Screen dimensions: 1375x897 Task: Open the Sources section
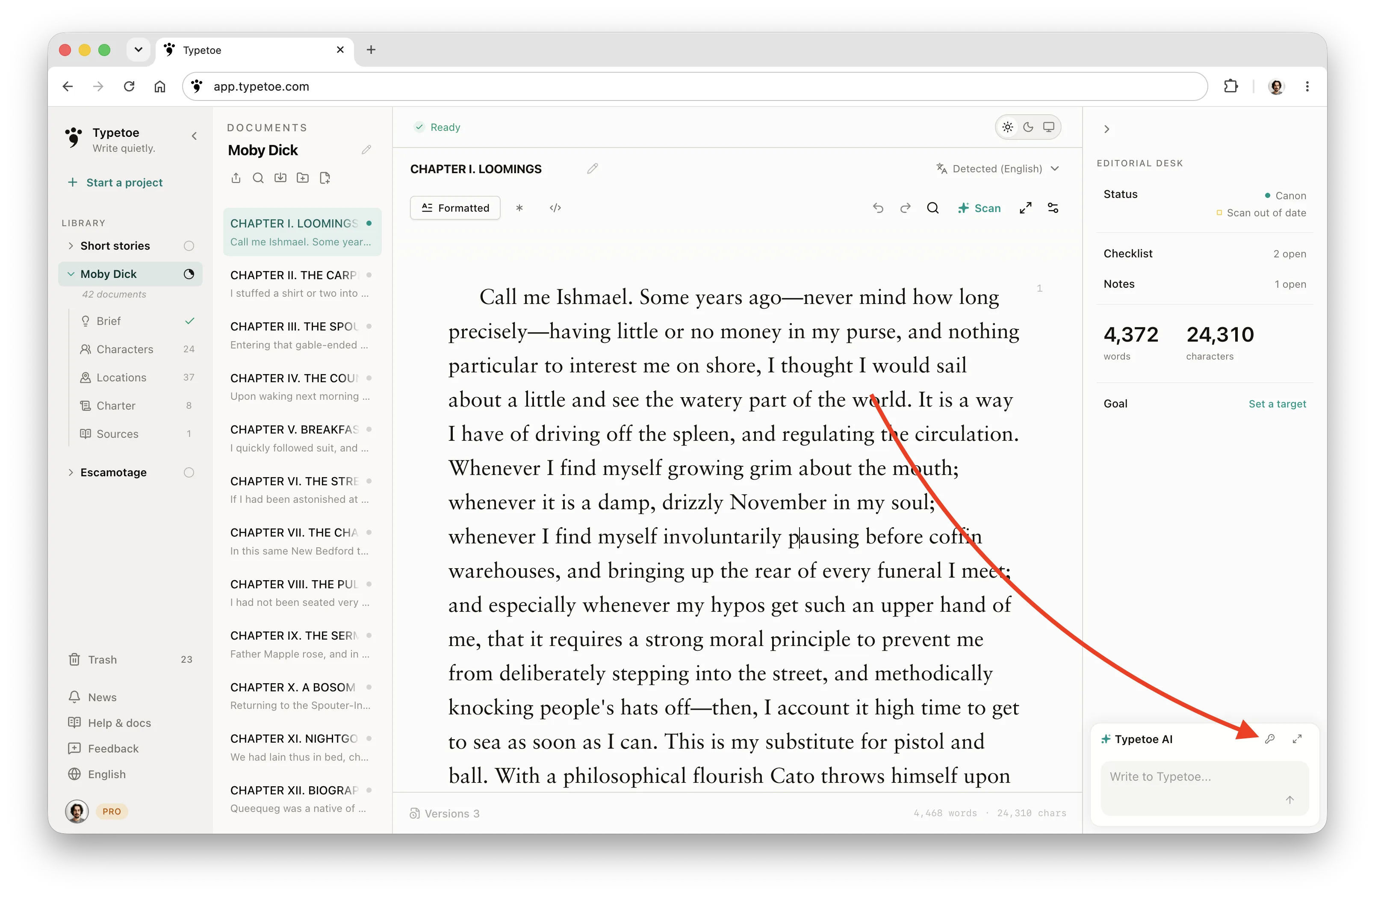point(138,434)
